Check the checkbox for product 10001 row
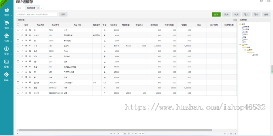273x136 pixels. [18, 40]
